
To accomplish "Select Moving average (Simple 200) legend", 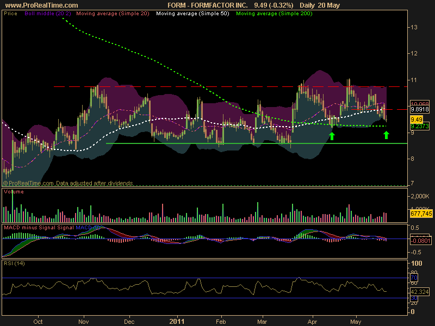I will pyautogui.click(x=274, y=14).
